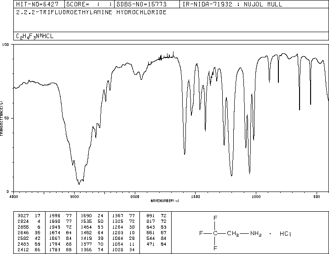Image resolution: width=329 pixels, height=254 pixels.
Task: Click the 4000 wavenumber axis label
Action: [x=14, y=197]
